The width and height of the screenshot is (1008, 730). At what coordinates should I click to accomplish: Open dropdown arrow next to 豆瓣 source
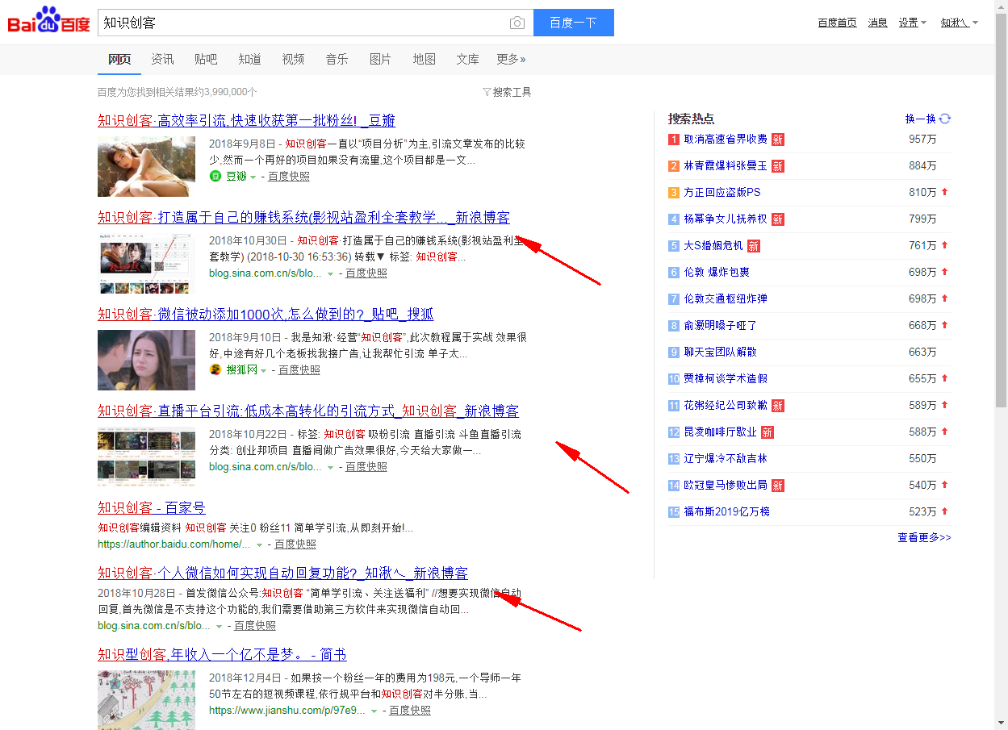pyautogui.click(x=253, y=177)
